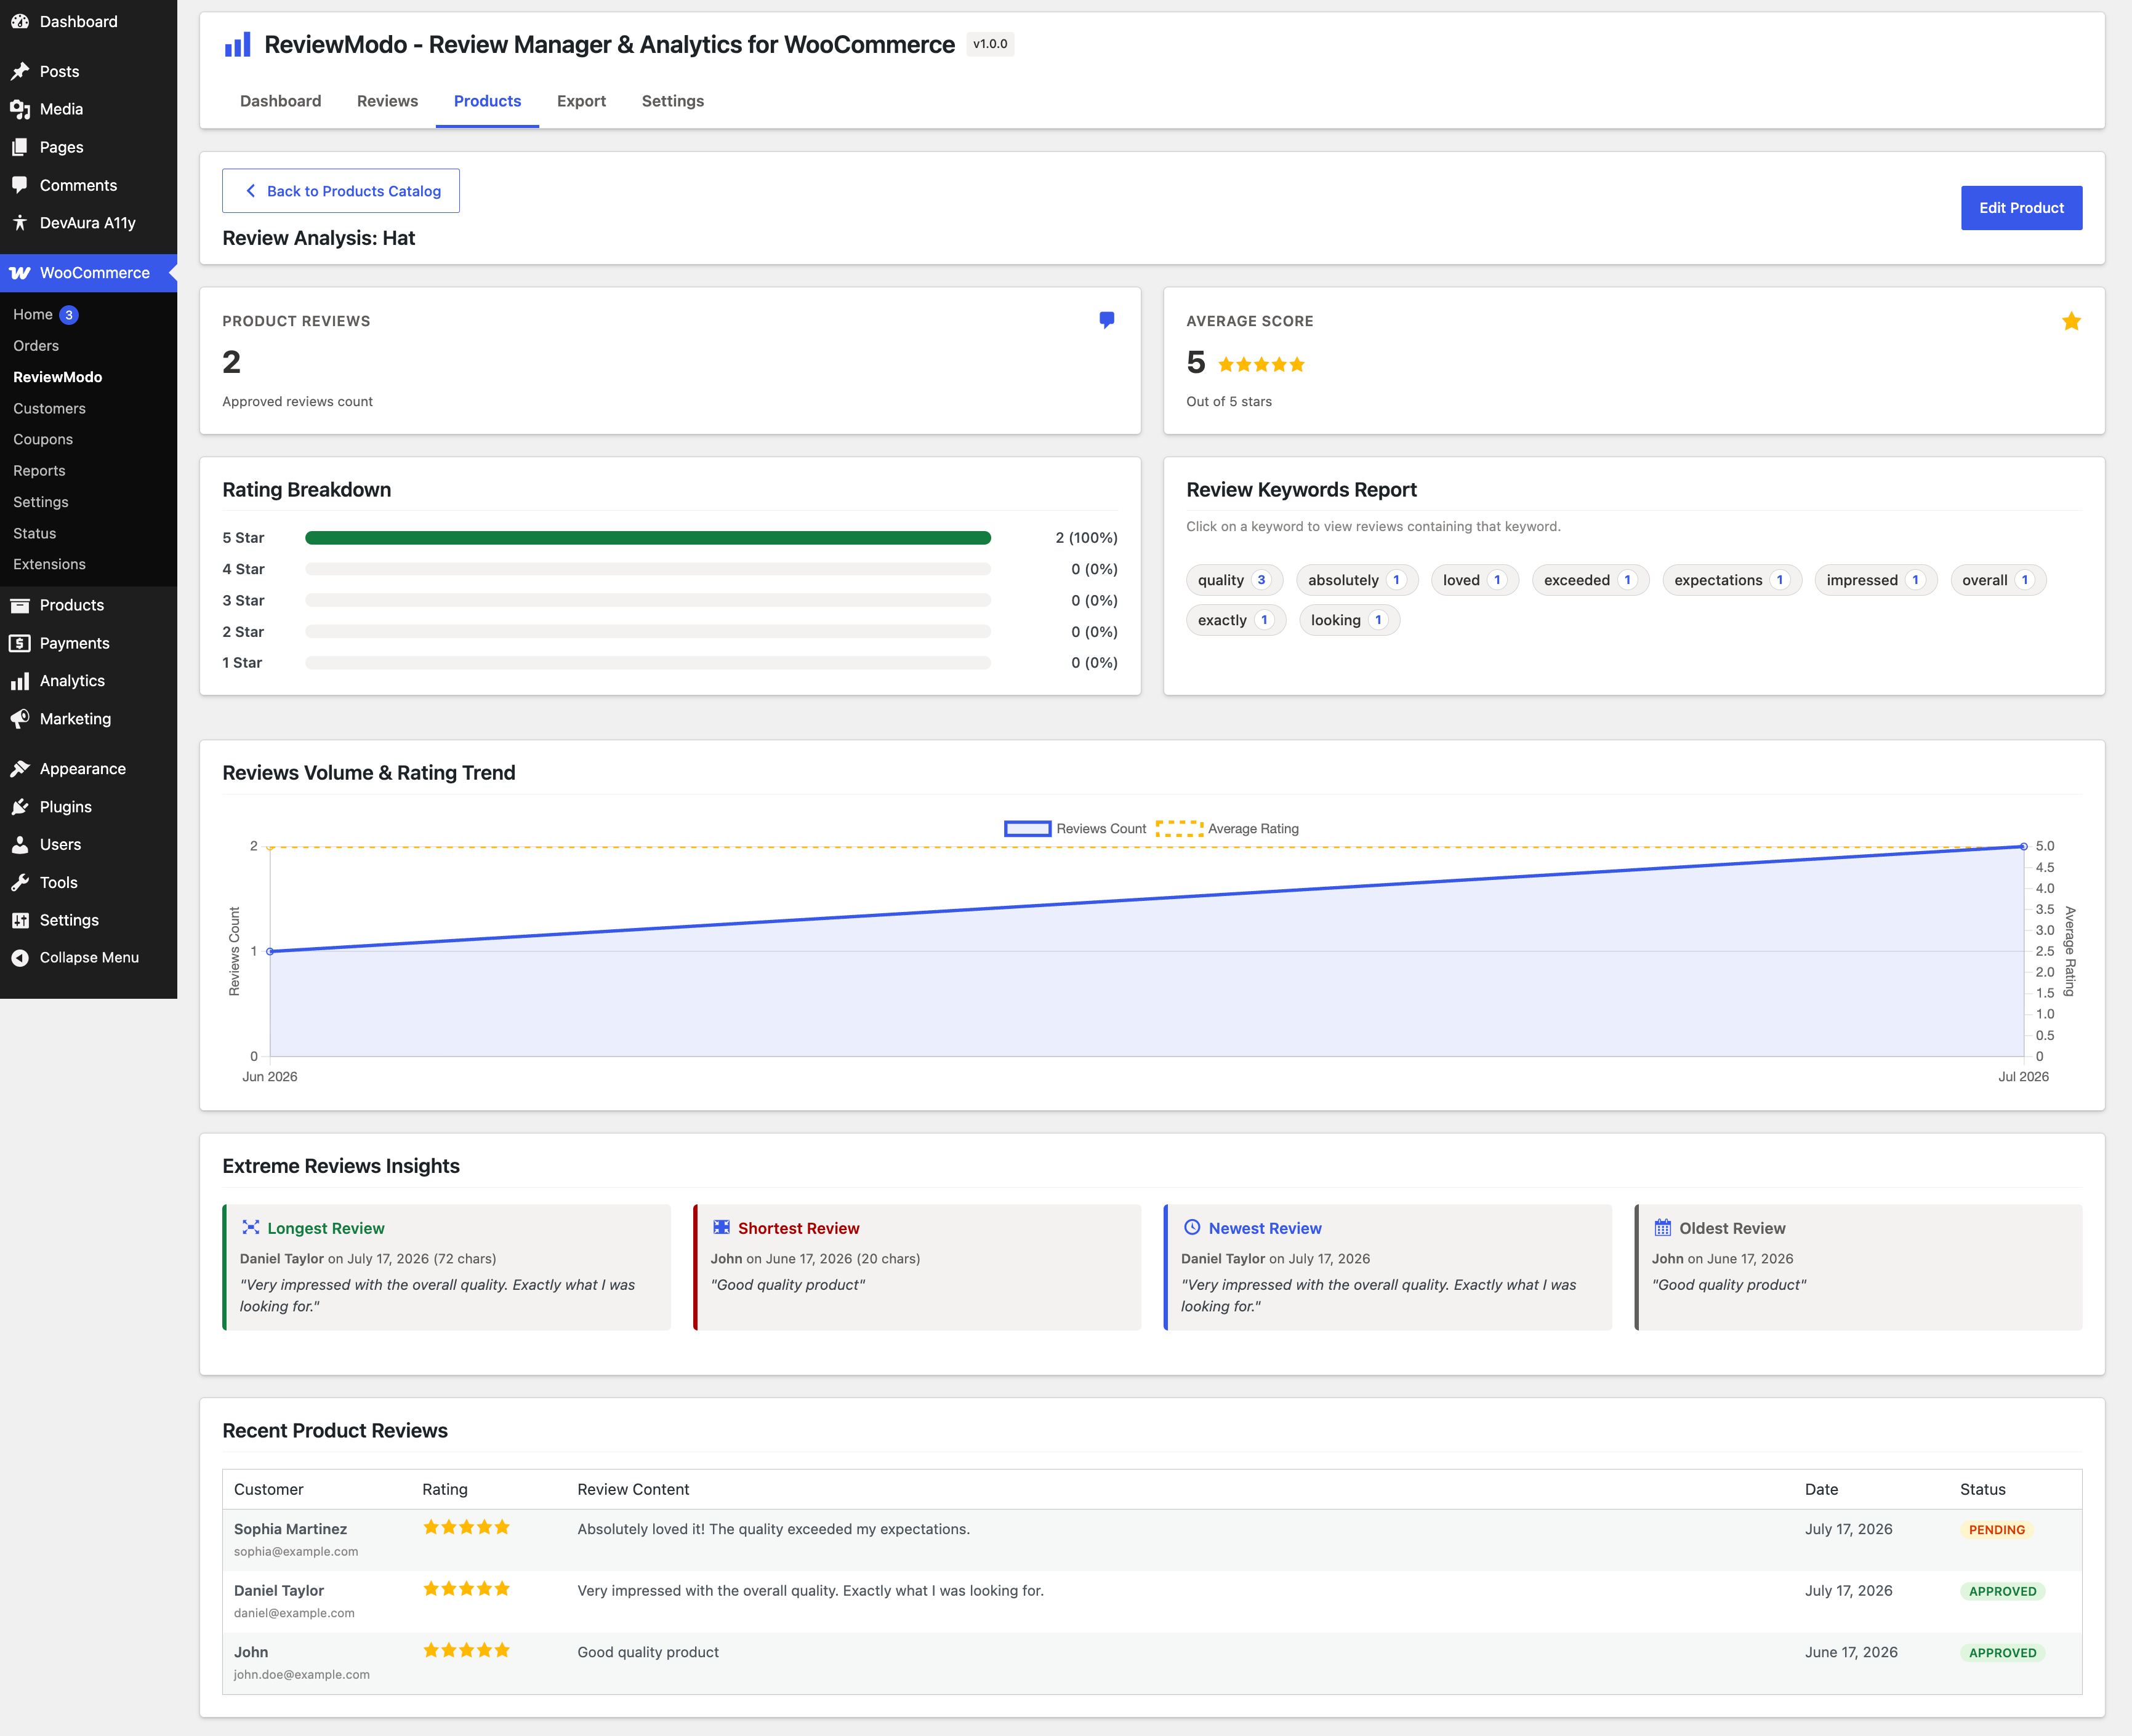Click the Analytics bars icon in sidebar
This screenshot has width=2132, height=1736.
click(x=20, y=681)
